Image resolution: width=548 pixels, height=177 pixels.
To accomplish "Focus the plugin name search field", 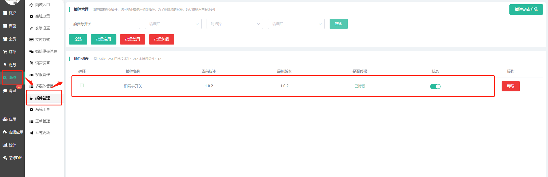I will coord(104,24).
